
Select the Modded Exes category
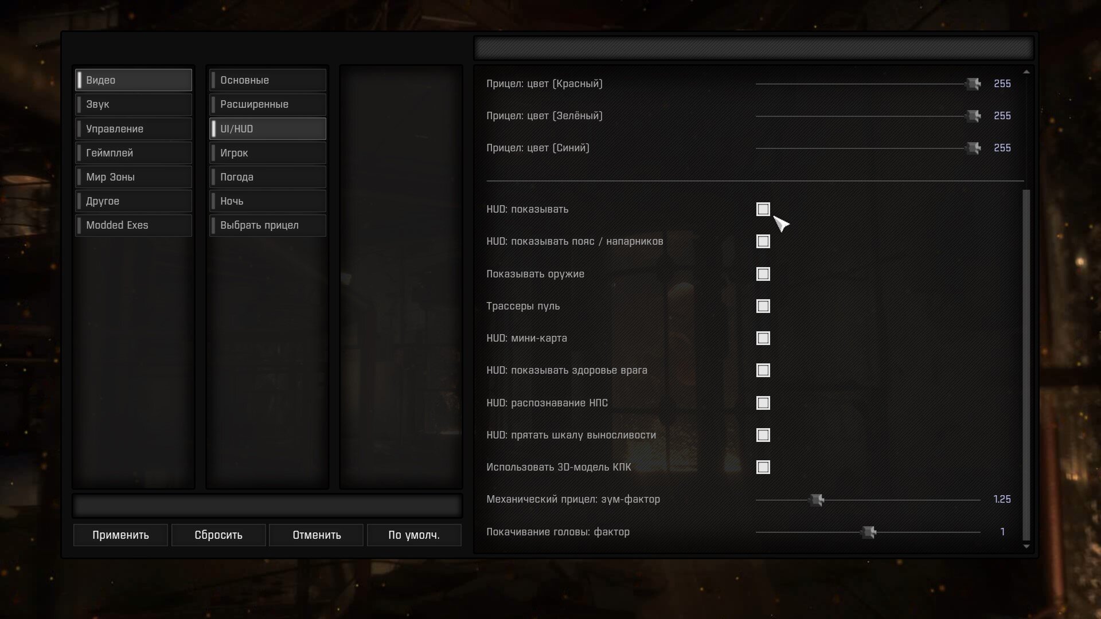(x=134, y=225)
